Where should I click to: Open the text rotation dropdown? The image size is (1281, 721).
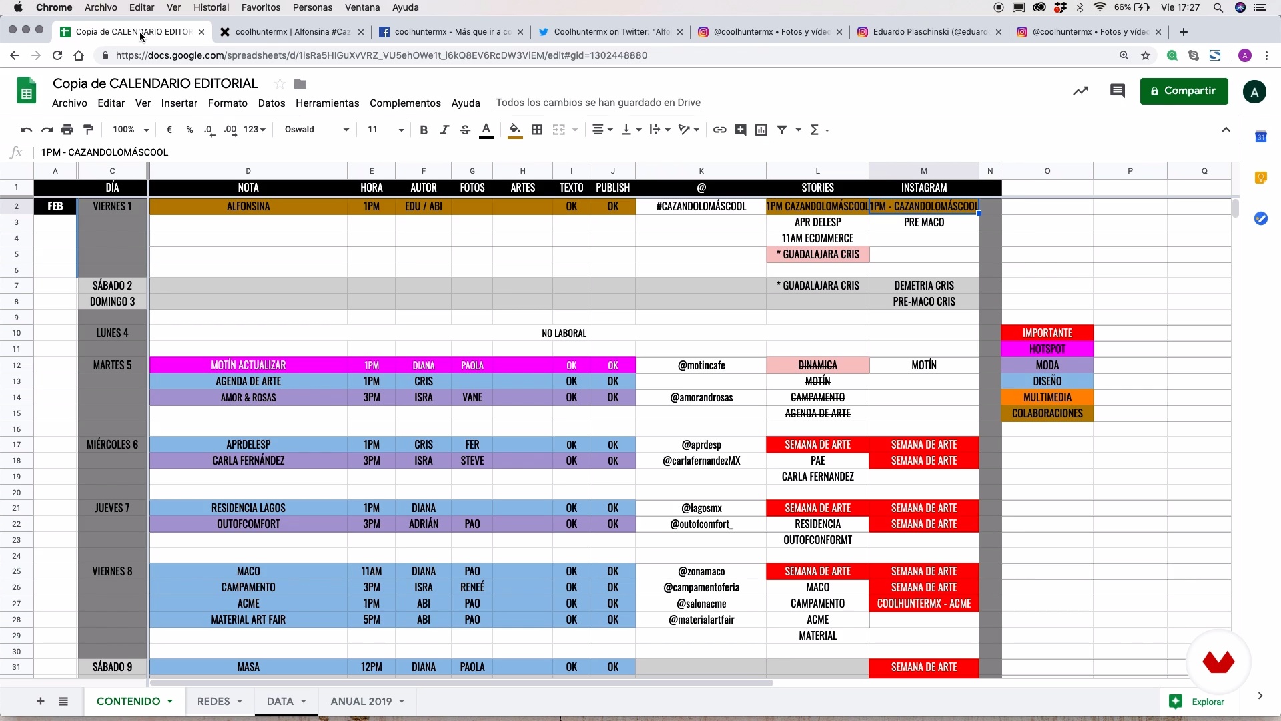689,130
